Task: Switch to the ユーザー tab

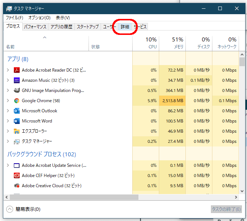Action: 110,27
